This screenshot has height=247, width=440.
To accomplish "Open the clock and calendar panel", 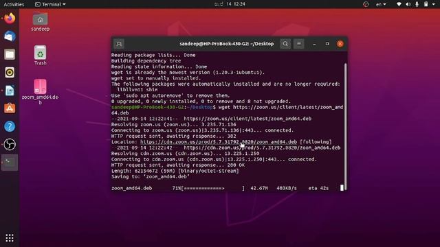I will pos(230,4).
